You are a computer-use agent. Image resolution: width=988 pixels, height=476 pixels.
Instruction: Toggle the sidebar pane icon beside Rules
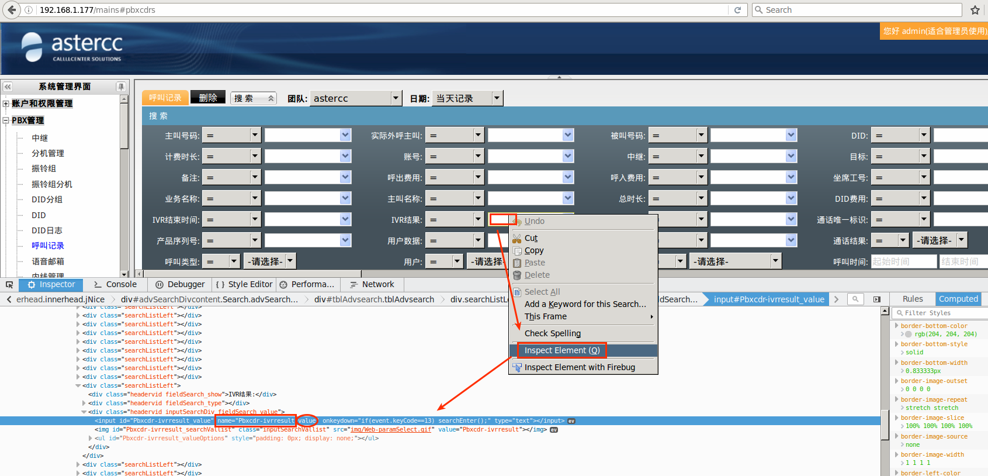[x=877, y=299]
